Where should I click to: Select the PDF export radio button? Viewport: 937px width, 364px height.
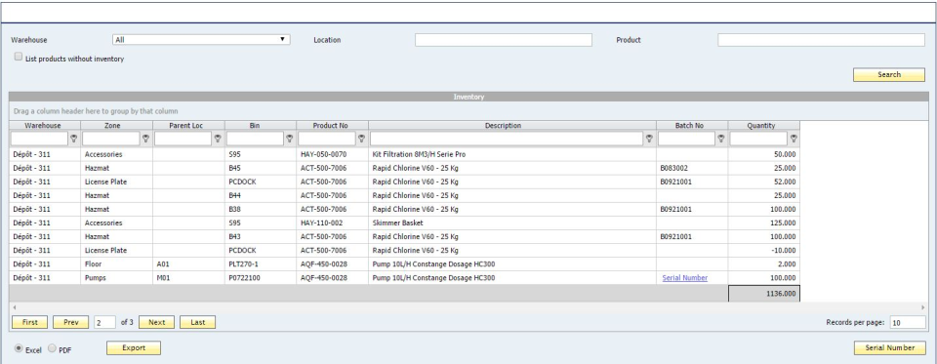[52, 347]
